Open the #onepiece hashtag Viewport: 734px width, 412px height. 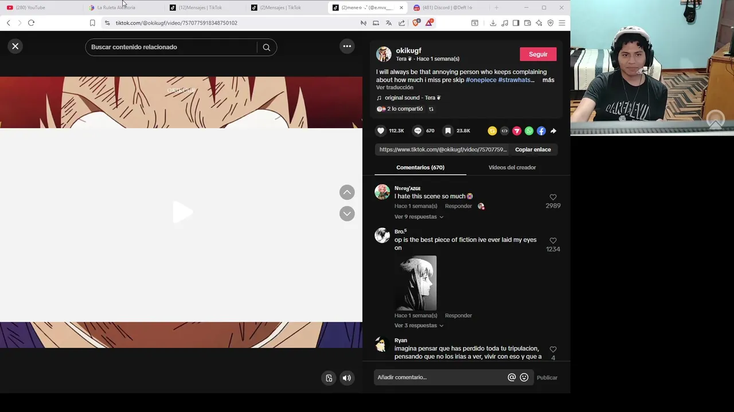(x=481, y=80)
